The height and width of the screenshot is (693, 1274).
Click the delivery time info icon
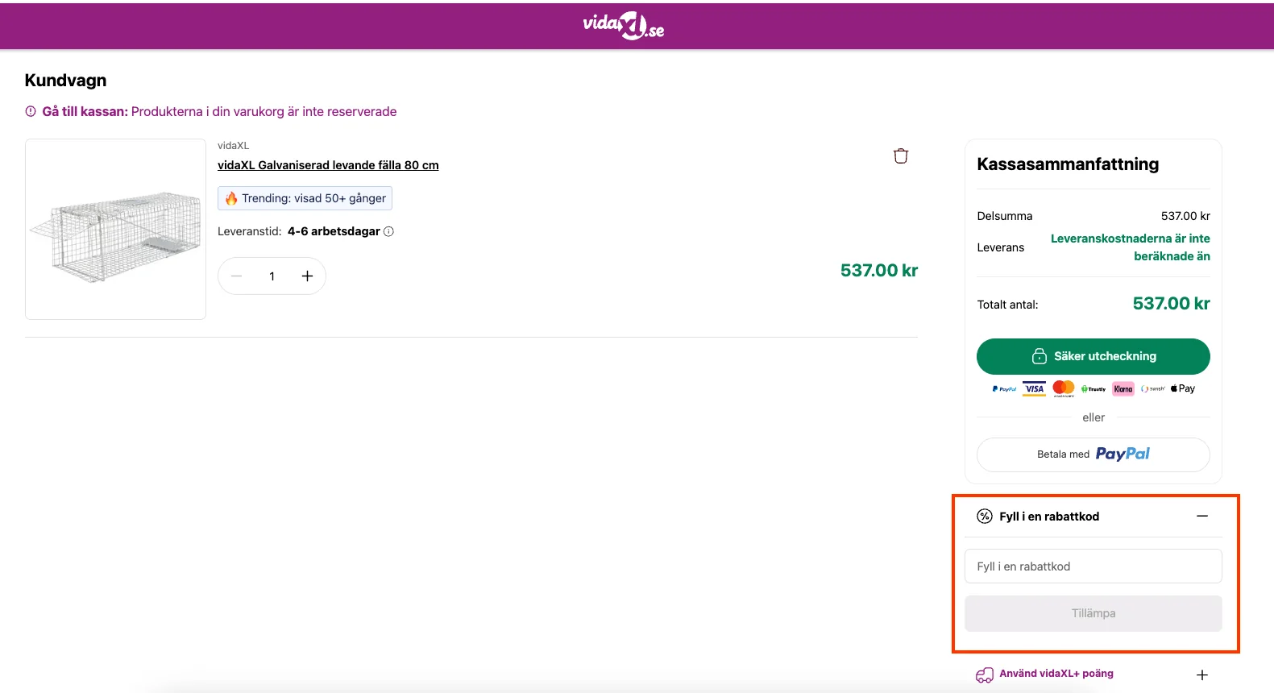[388, 231]
